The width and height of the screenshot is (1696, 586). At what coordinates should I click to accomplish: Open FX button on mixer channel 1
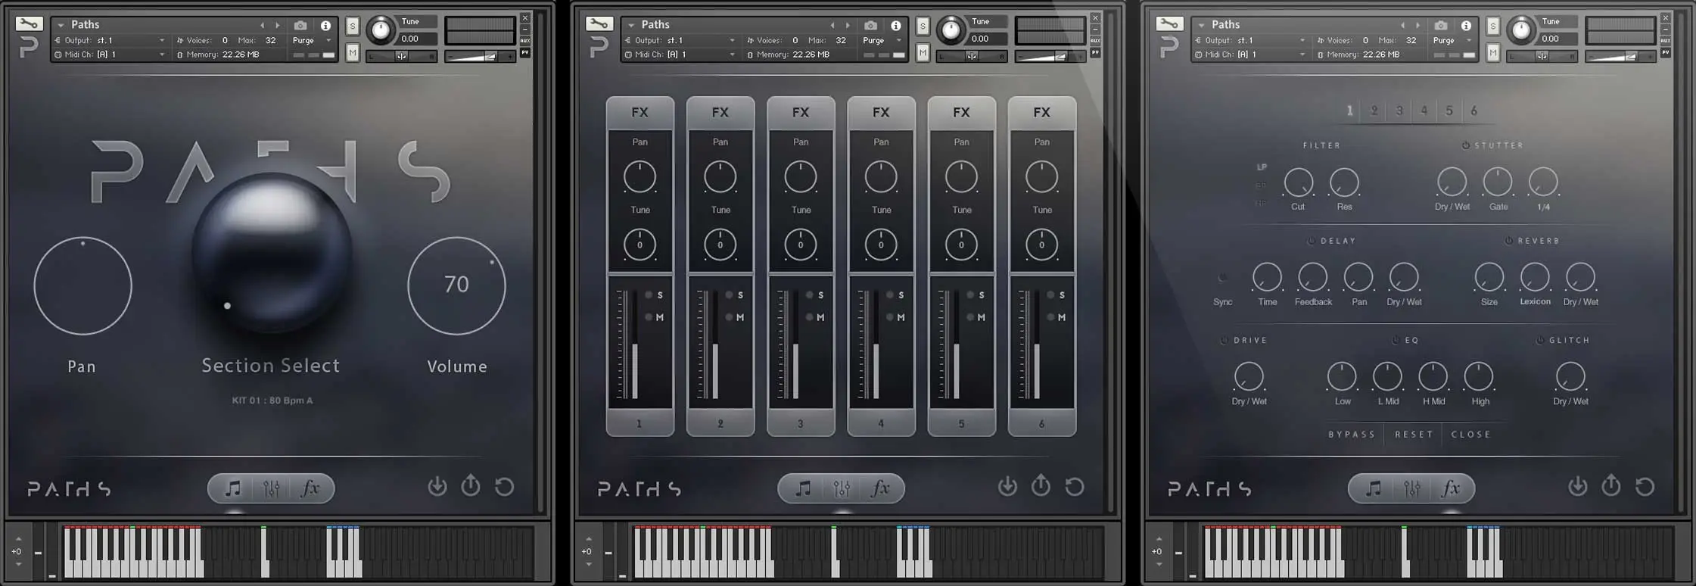[x=640, y=113]
